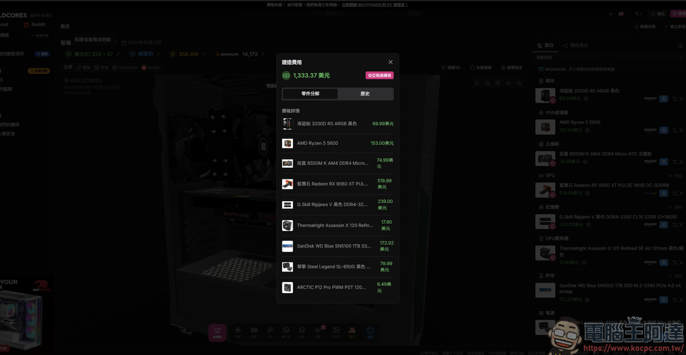
Task: Select 華擎 Steel Legend SL-850G row
Action: (x=338, y=267)
